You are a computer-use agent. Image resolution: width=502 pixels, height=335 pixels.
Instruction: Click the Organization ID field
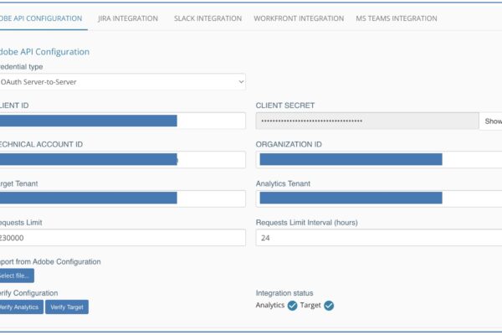379,160
